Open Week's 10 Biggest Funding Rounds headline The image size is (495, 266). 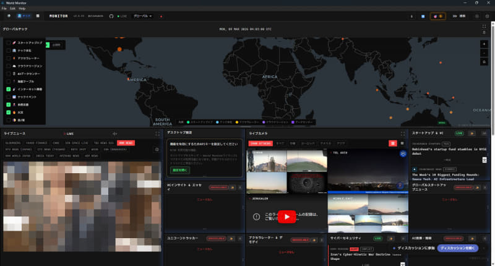[x=445, y=177]
